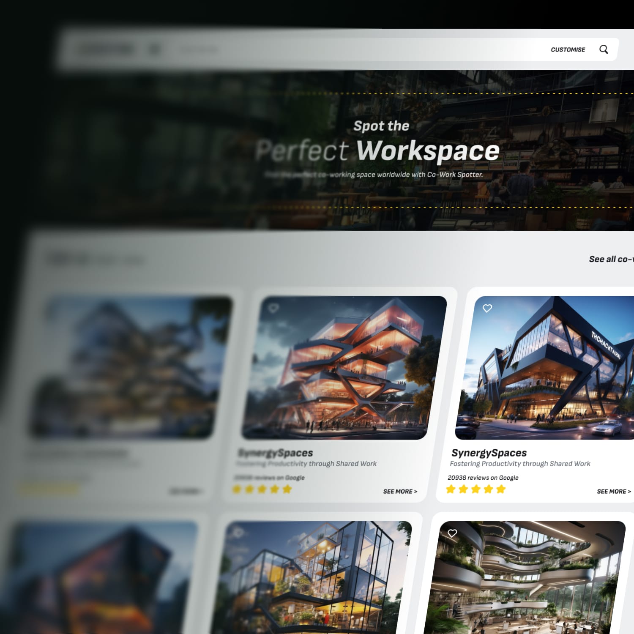Tap the heart on the orange stacked building card

(273, 309)
